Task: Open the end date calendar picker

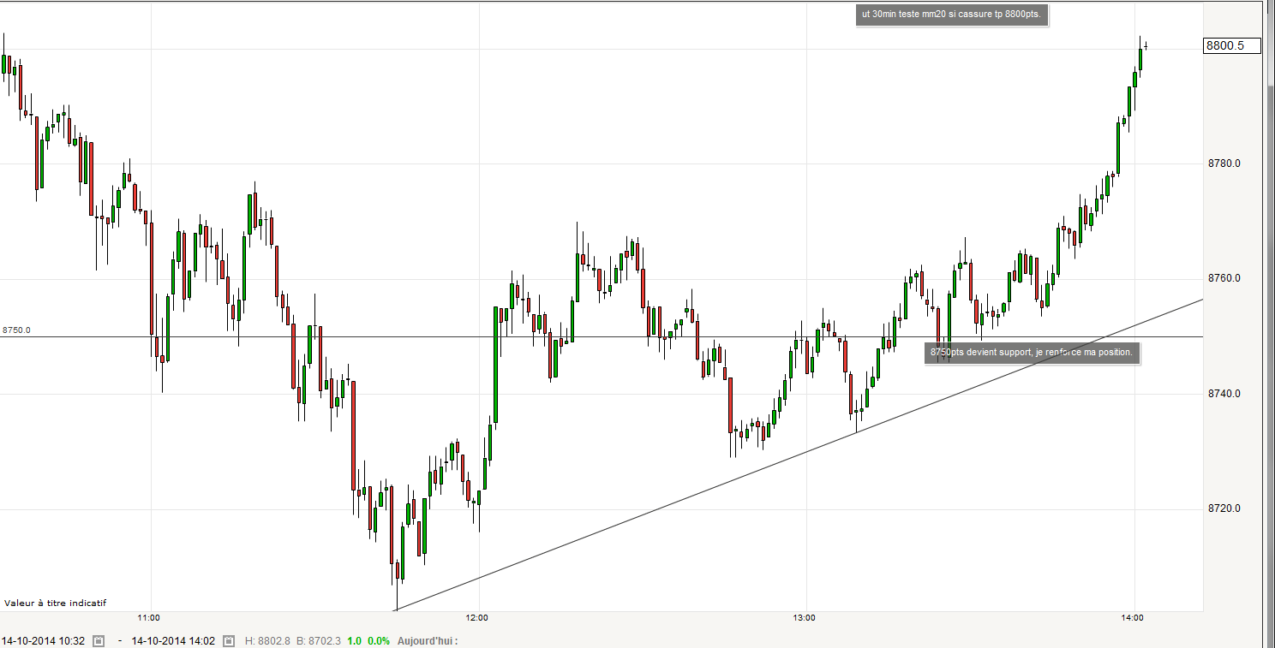Action: point(229,640)
